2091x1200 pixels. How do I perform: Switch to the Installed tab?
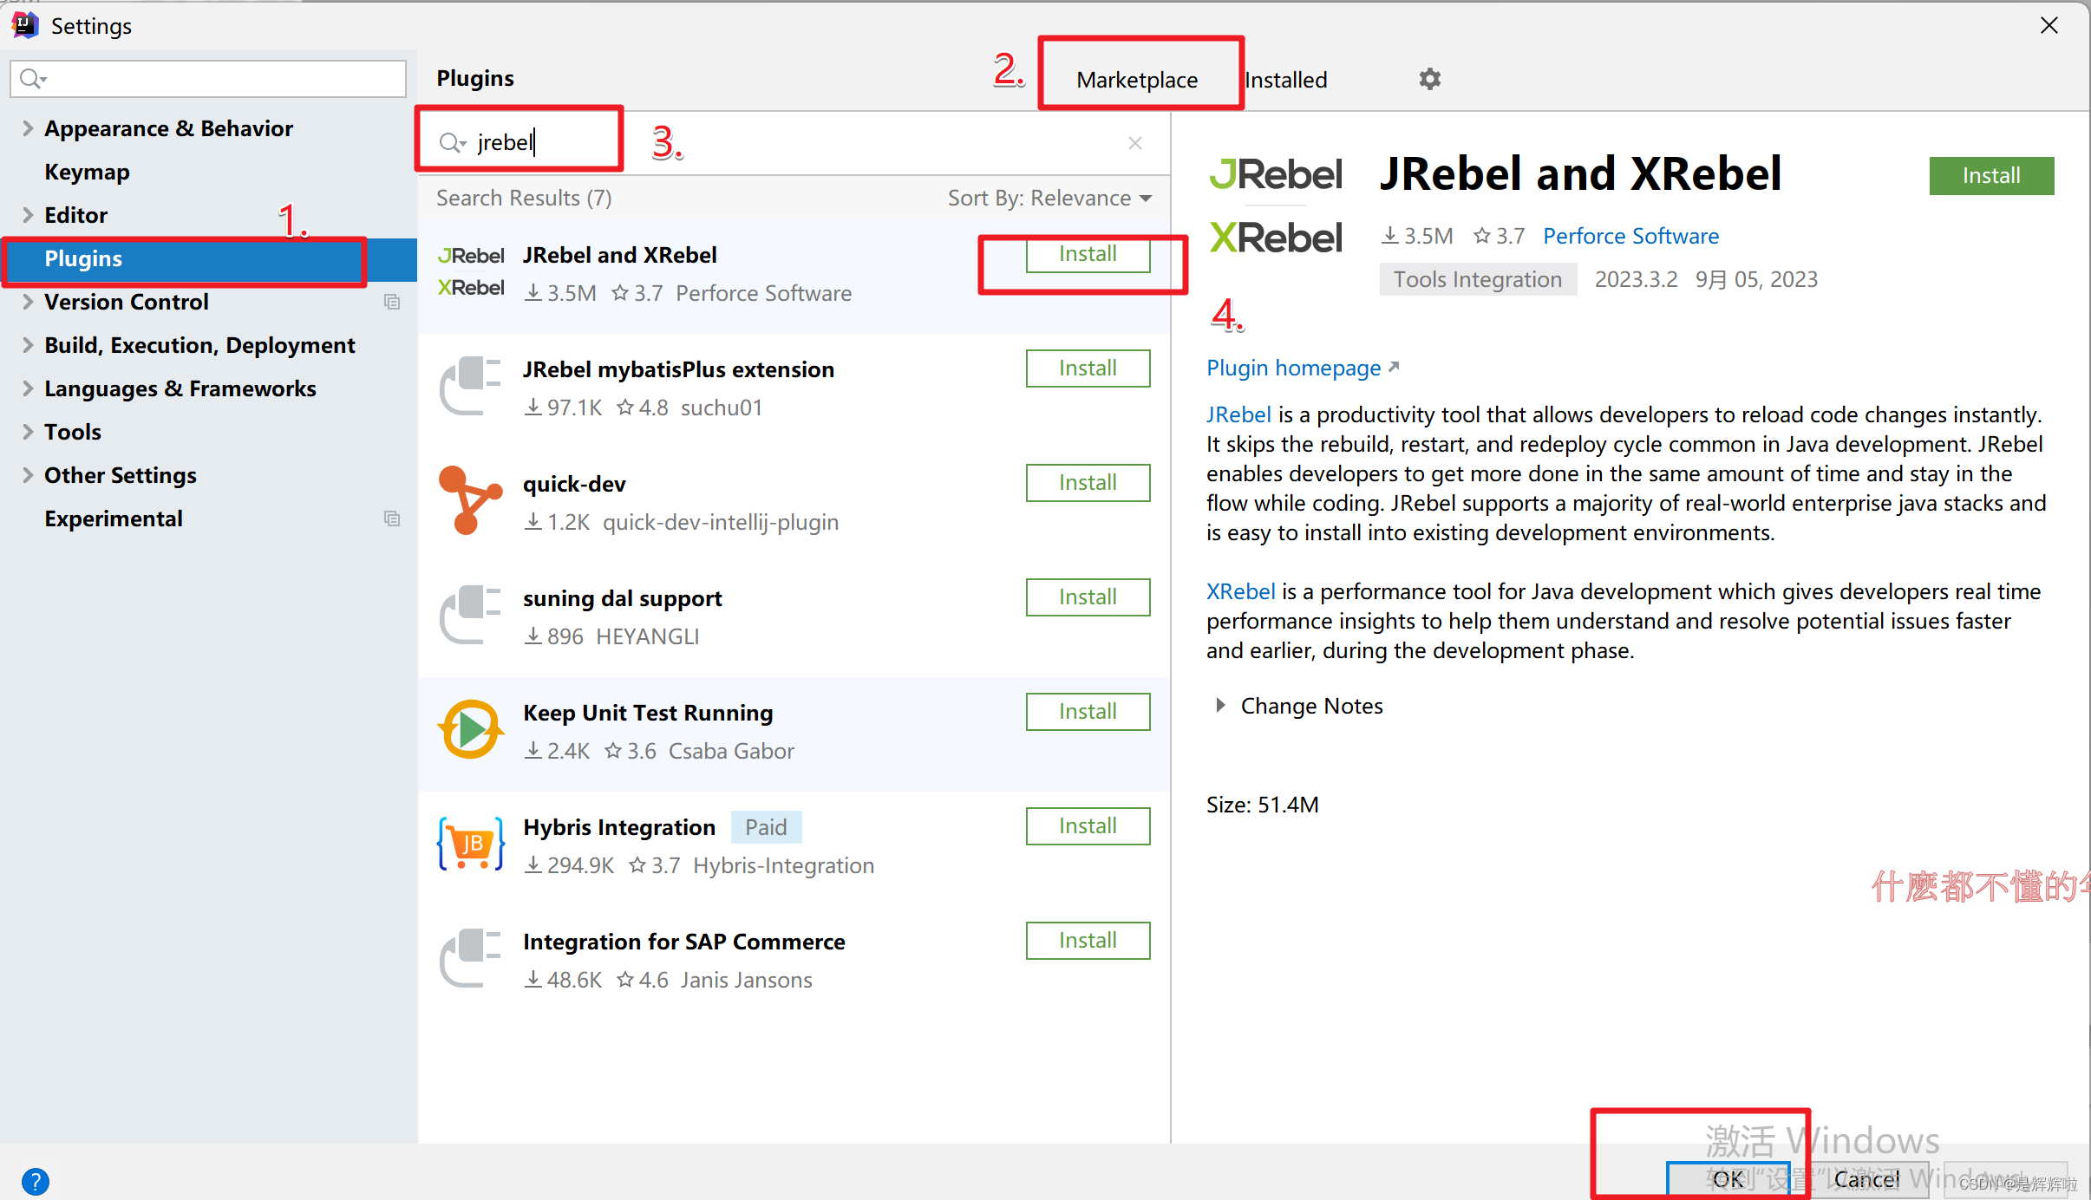(x=1285, y=80)
